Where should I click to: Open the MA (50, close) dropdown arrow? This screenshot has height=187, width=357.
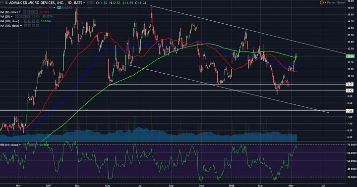pyautogui.click(x=19, y=12)
